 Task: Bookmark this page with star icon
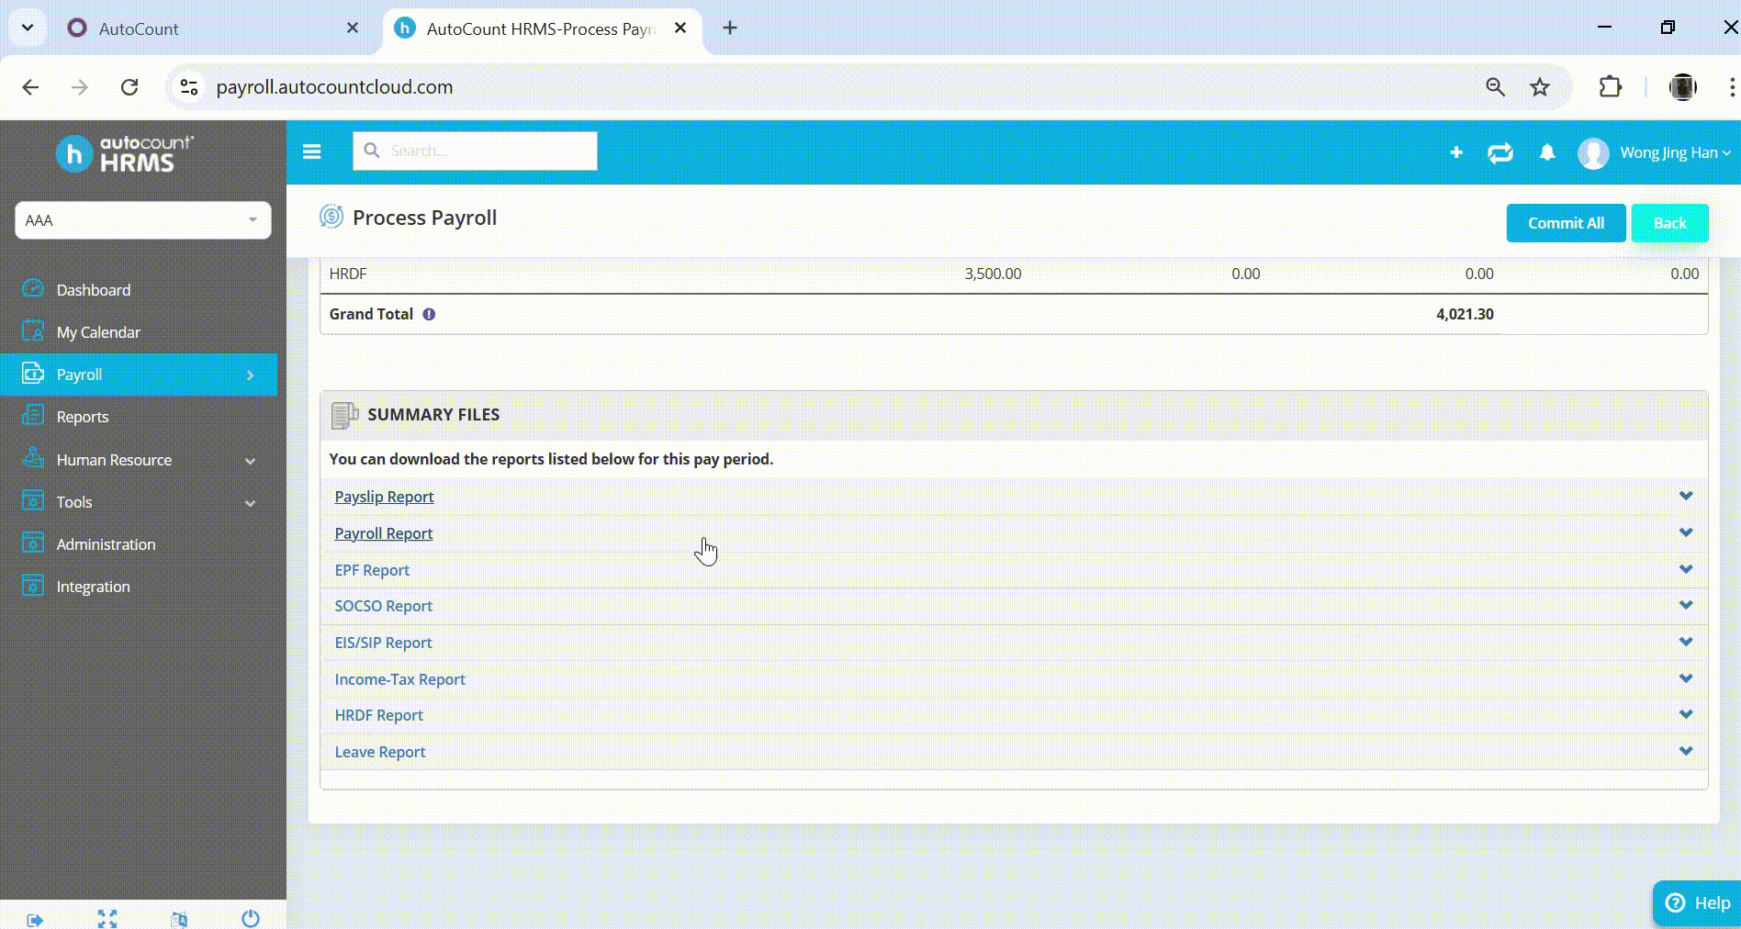click(x=1540, y=87)
